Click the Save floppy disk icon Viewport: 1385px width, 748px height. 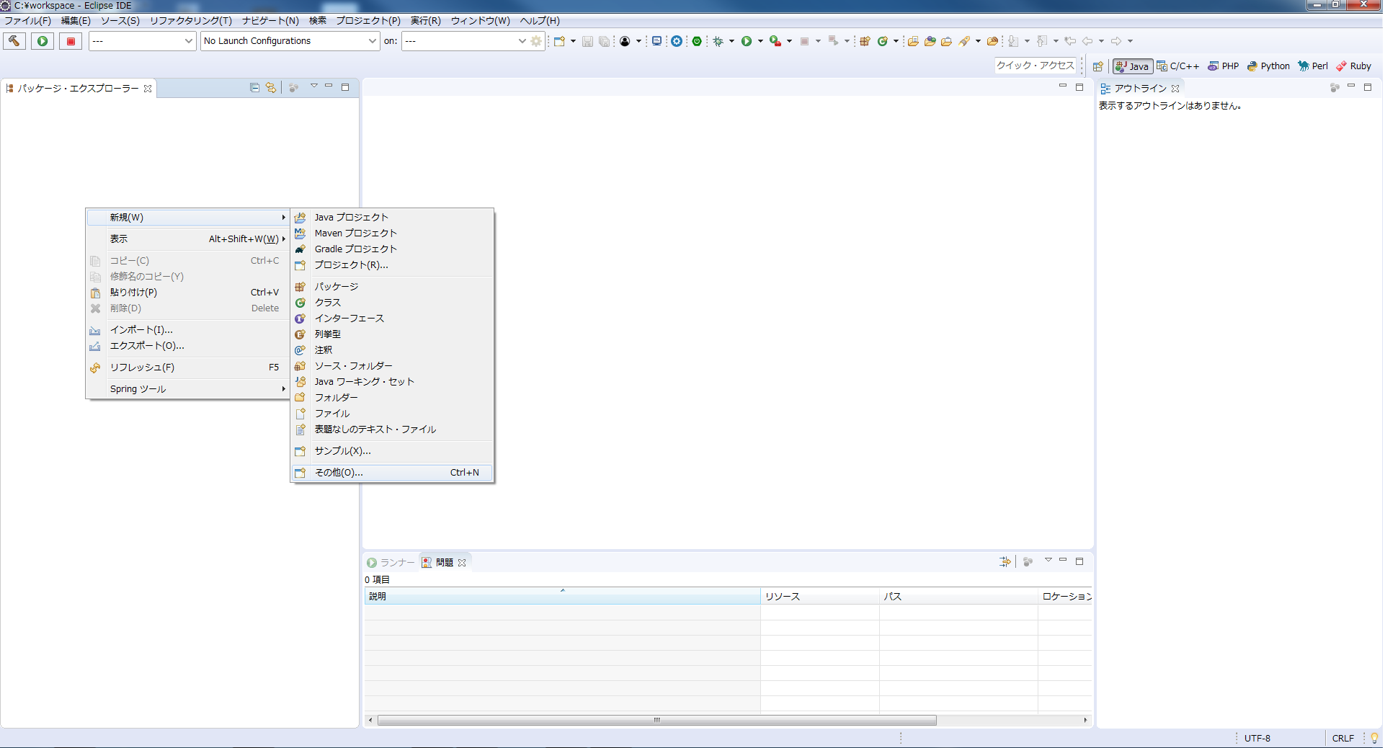click(x=587, y=41)
